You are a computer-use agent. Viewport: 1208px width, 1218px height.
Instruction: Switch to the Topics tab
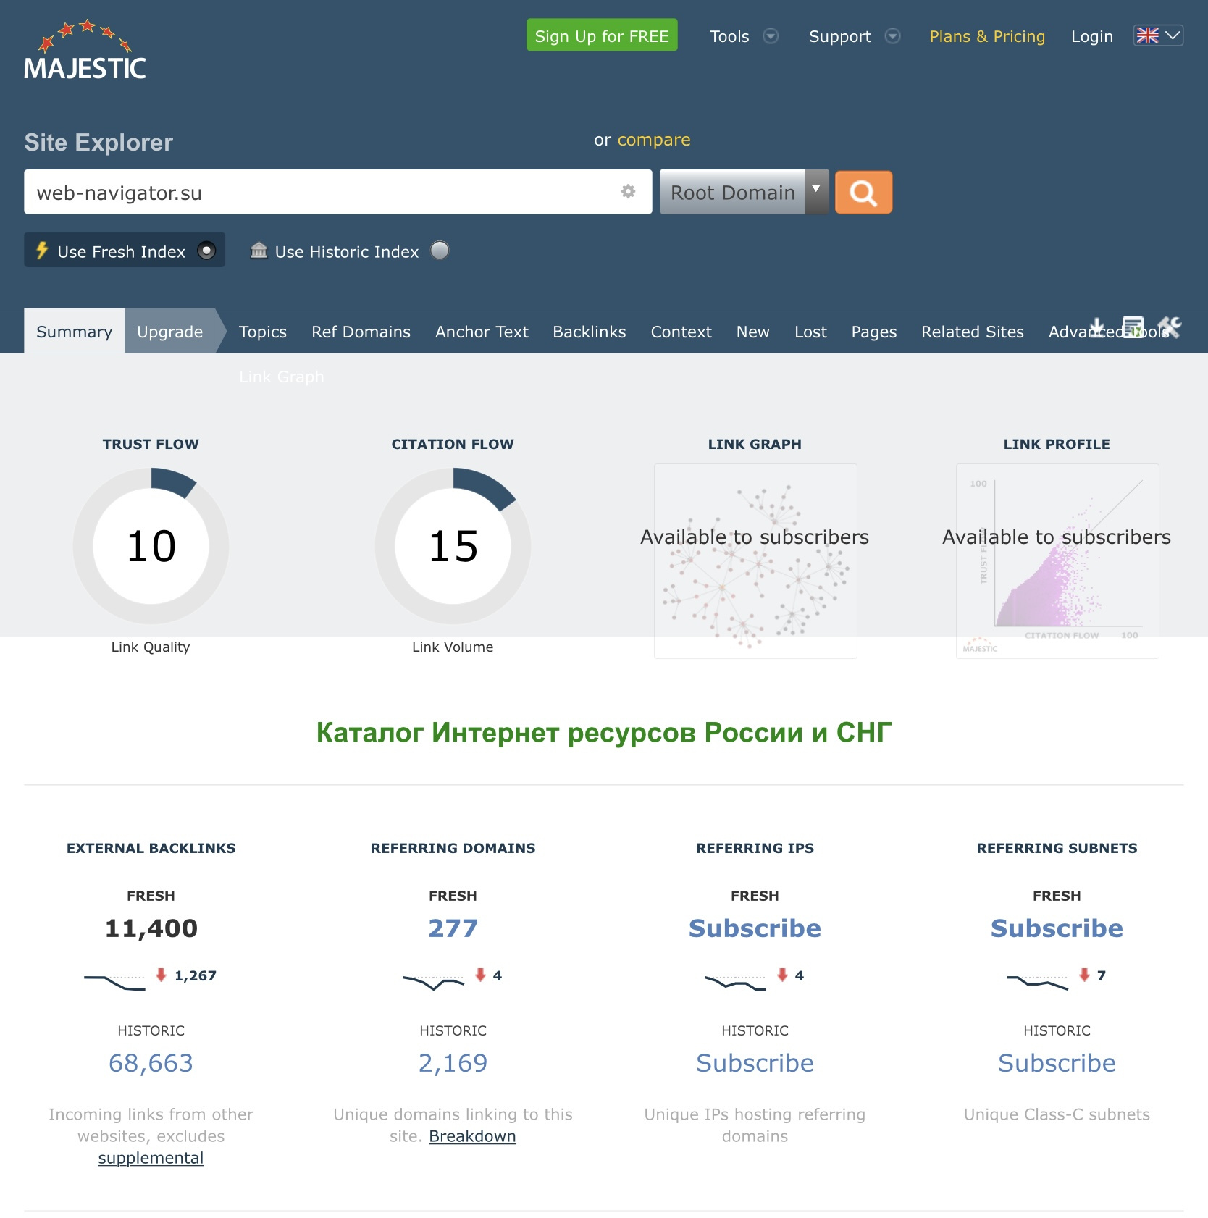pyautogui.click(x=263, y=332)
